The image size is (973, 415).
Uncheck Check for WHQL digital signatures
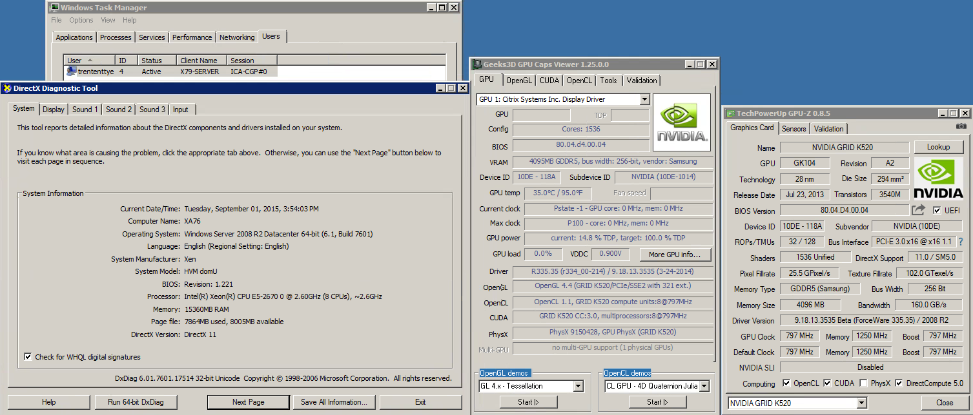[28, 356]
